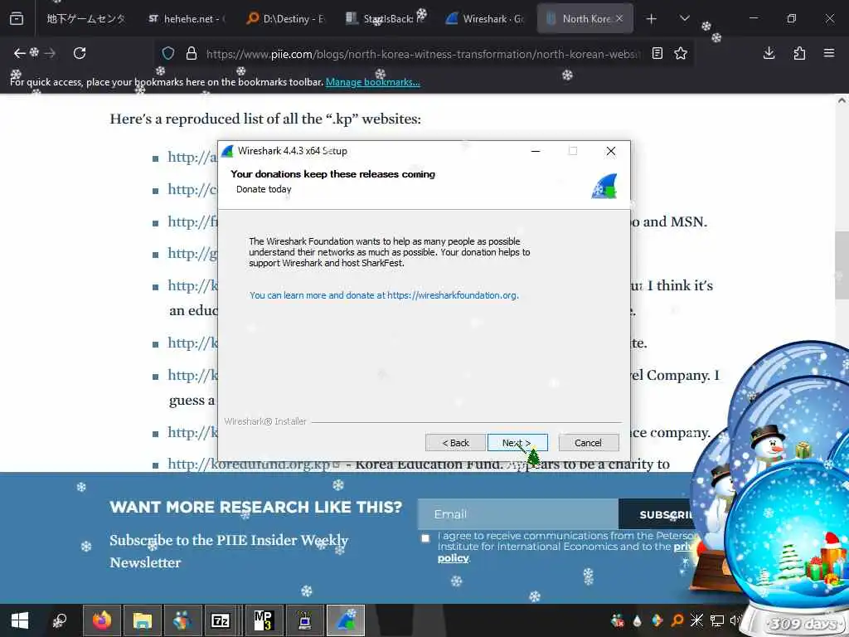The height and width of the screenshot is (637, 849).
Task: Open the network status tray icon
Action: [x=717, y=620]
